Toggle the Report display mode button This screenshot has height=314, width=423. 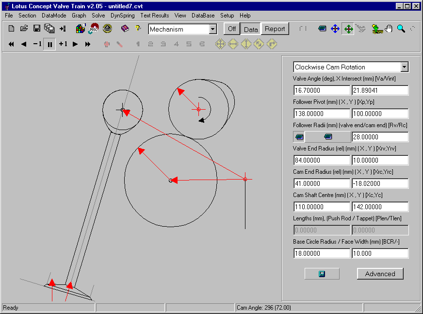coord(275,29)
